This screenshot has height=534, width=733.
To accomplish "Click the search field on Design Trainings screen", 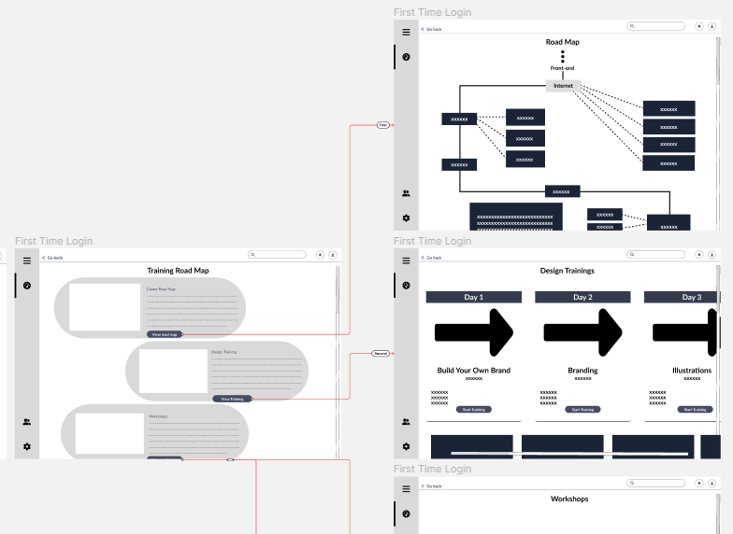I will pyautogui.click(x=659, y=254).
